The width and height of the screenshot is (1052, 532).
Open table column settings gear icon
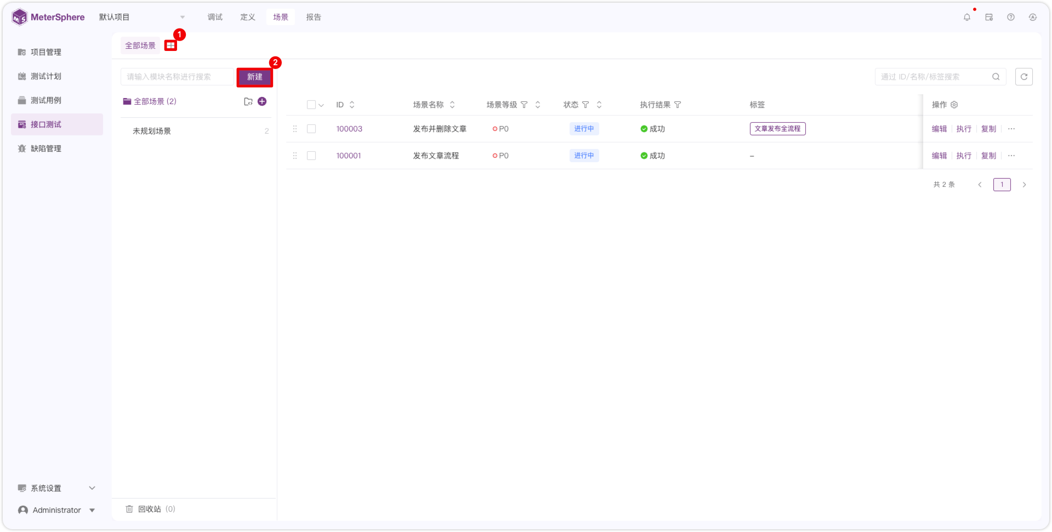pyautogui.click(x=954, y=105)
